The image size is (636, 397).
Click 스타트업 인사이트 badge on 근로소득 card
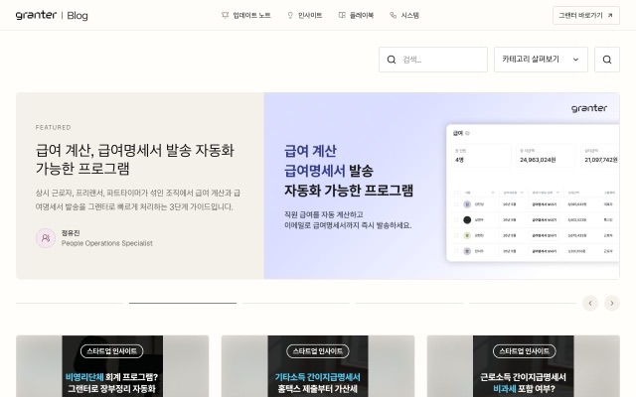point(524,351)
